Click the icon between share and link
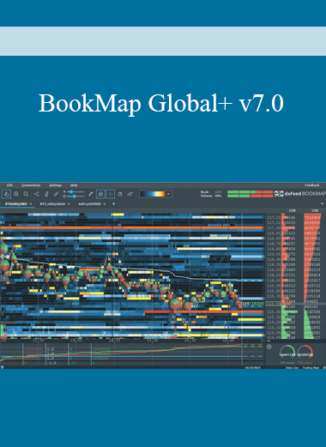 pyautogui.click(x=46, y=194)
